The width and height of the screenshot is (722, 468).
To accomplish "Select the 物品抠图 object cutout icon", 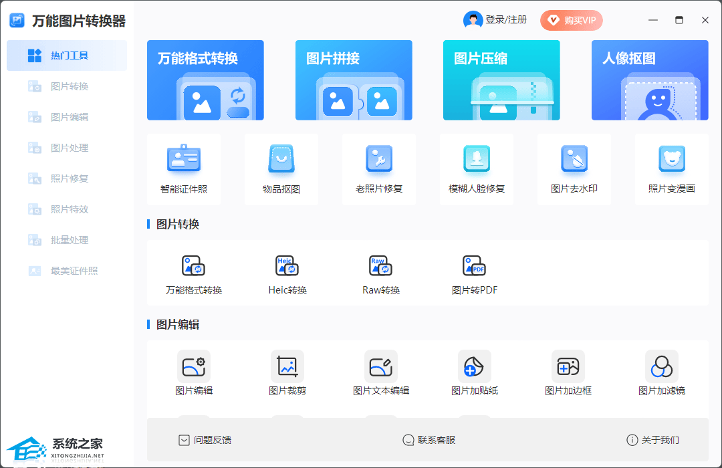I will [281, 160].
